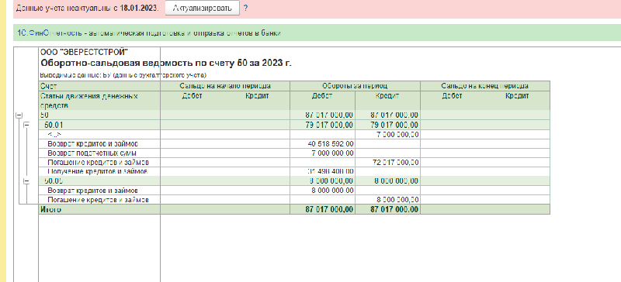
Task: Collapse the second subaccount group under 50
Action: (26, 181)
